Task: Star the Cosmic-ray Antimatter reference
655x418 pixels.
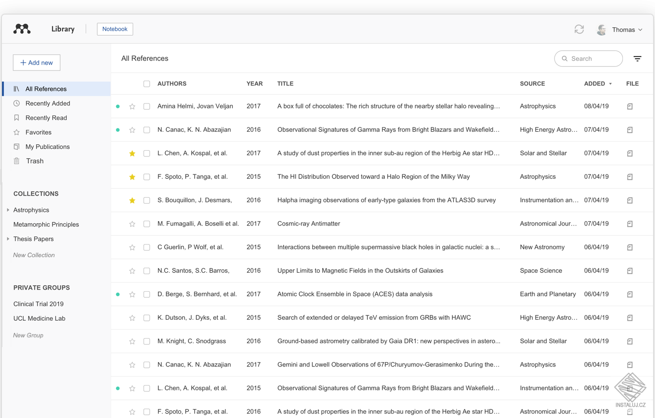Action: [x=132, y=224]
